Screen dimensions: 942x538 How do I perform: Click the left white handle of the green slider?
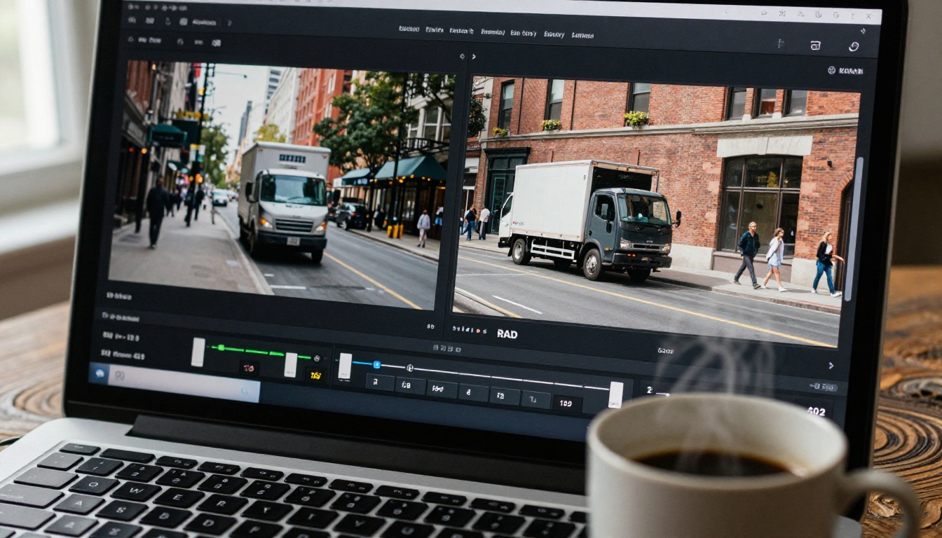198,352
